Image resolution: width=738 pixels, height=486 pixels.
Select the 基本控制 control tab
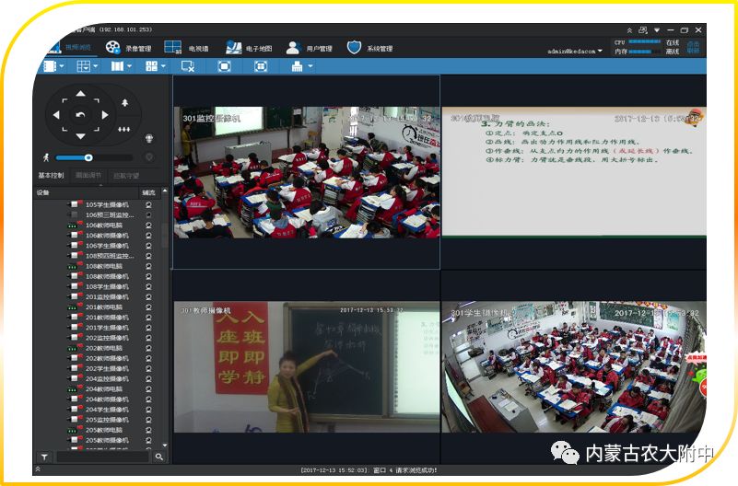pos(51,175)
